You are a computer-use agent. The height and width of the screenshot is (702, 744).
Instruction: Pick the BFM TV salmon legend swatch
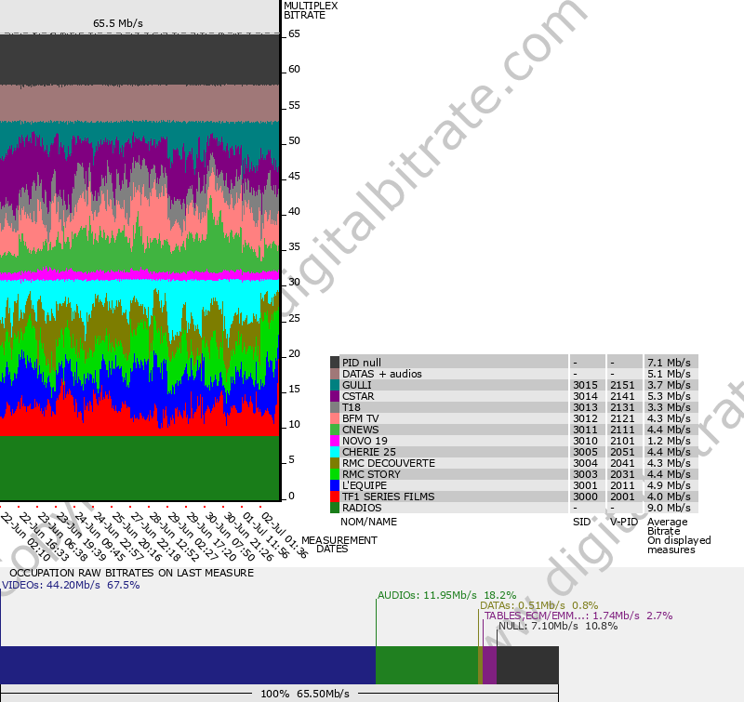[335, 418]
